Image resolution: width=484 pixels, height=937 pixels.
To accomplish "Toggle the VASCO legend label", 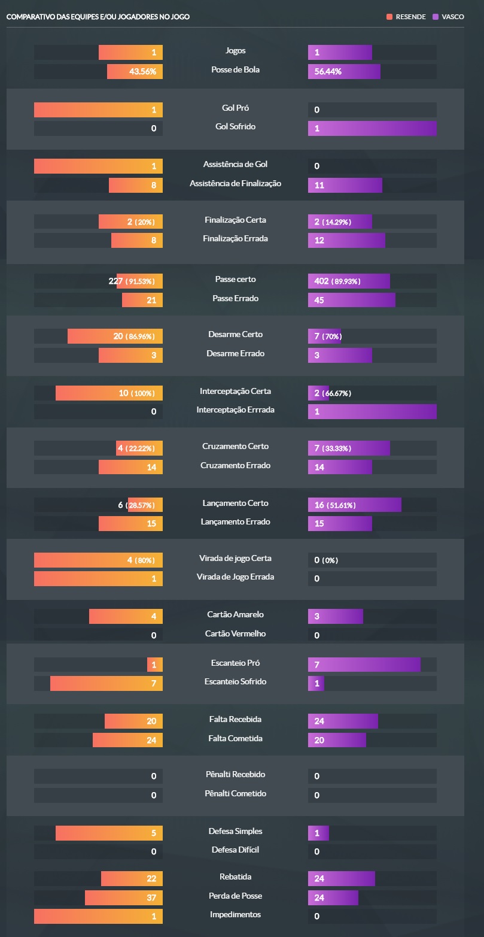I will (453, 17).
